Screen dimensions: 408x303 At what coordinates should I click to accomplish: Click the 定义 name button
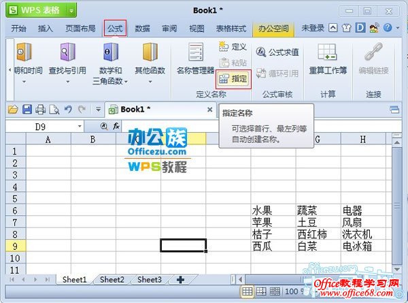coord(233,47)
